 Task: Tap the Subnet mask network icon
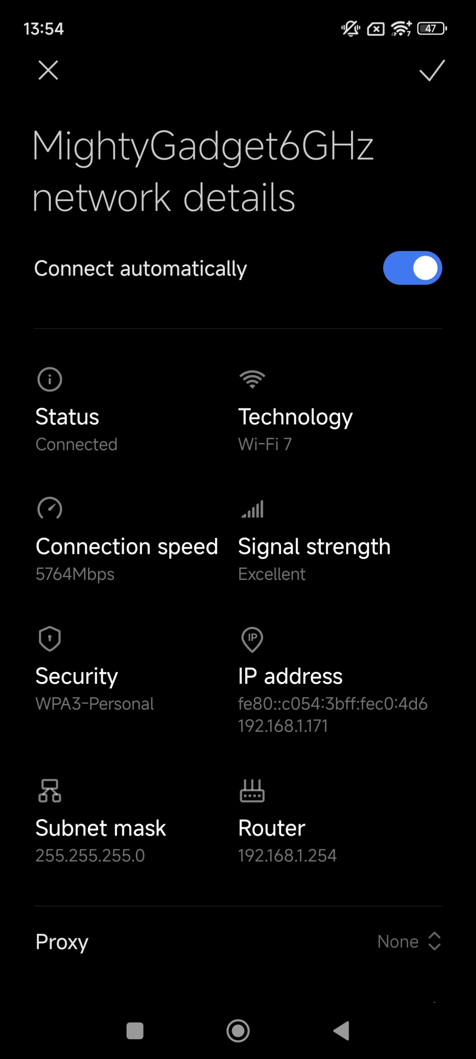[50, 791]
